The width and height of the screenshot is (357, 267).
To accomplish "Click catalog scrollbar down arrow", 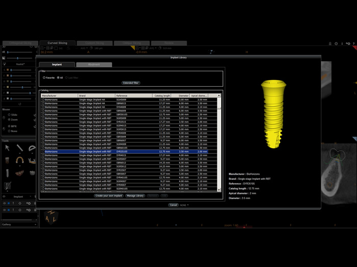I will (219, 190).
